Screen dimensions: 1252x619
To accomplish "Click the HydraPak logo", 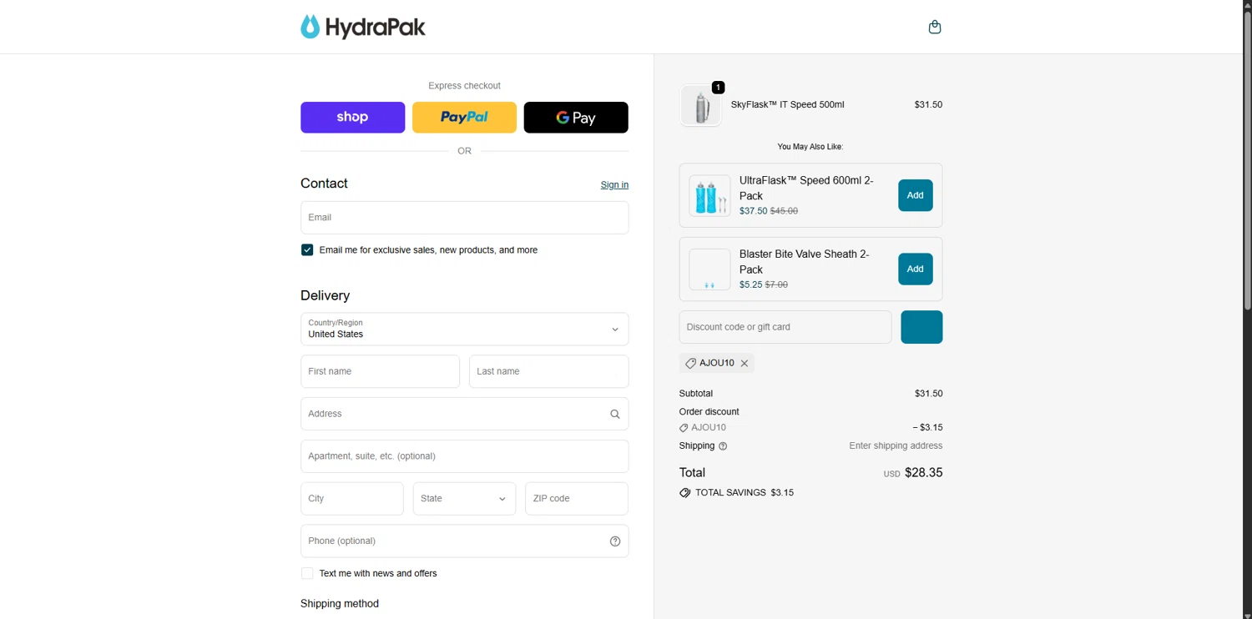I will click(363, 27).
